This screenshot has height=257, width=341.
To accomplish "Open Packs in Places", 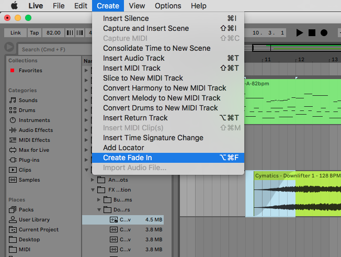I will 26,210.
